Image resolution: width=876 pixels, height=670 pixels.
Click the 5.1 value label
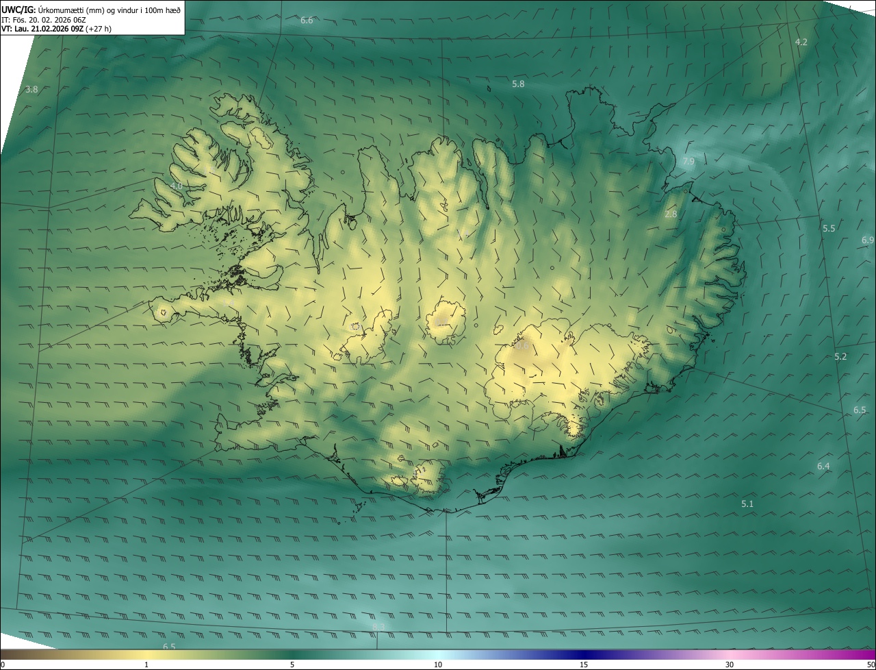(747, 504)
